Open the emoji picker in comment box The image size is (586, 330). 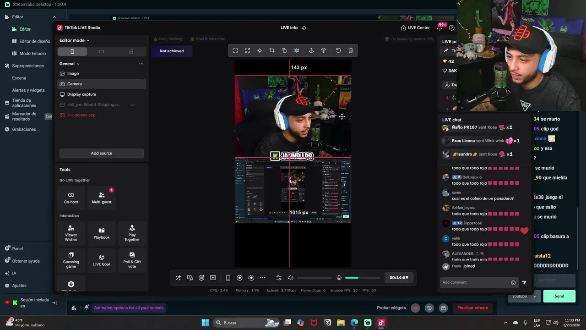(x=513, y=282)
